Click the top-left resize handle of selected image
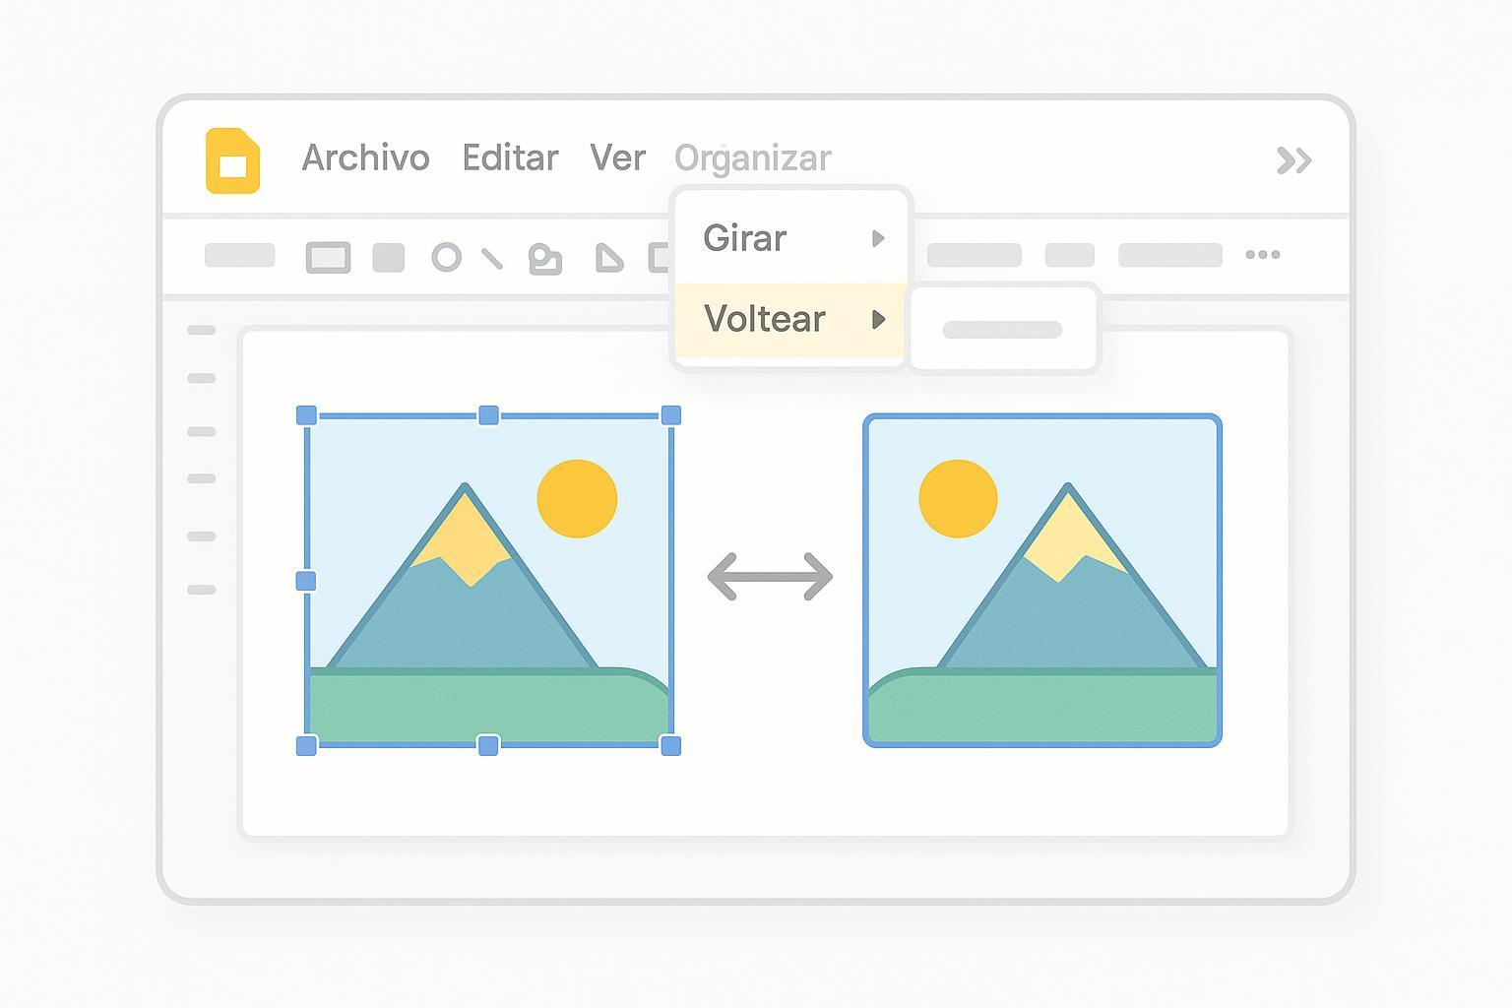The image size is (1512, 1008). pyautogui.click(x=307, y=415)
